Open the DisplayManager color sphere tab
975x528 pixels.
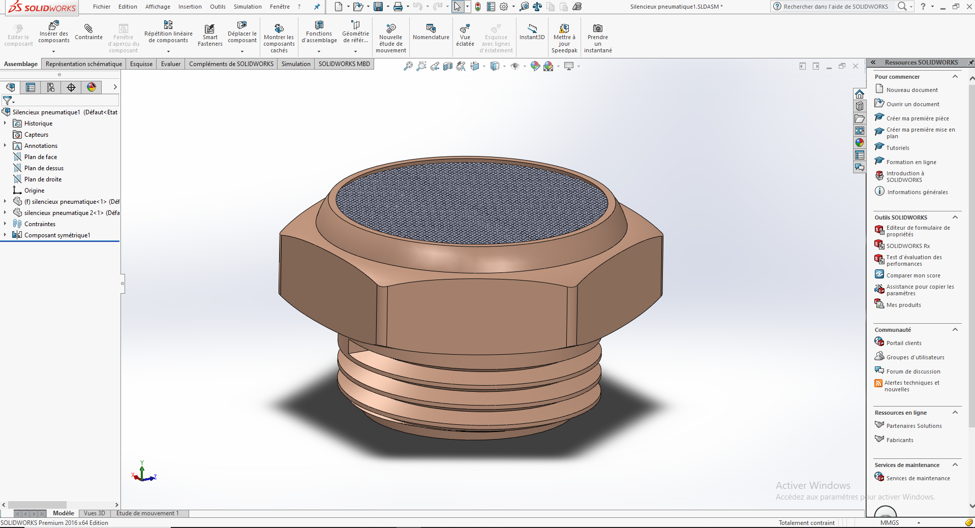[92, 87]
